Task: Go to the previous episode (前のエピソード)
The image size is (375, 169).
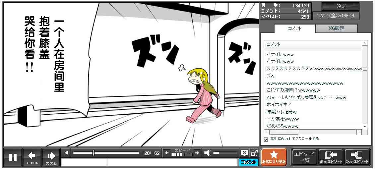Action: point(331,157)
